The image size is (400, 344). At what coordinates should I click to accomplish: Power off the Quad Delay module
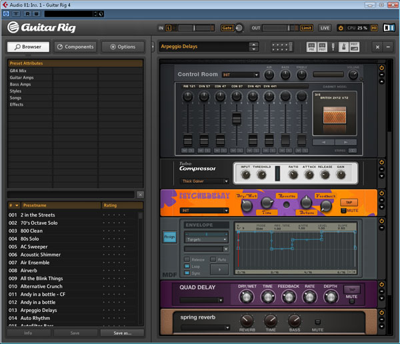(x=381, y=284)
